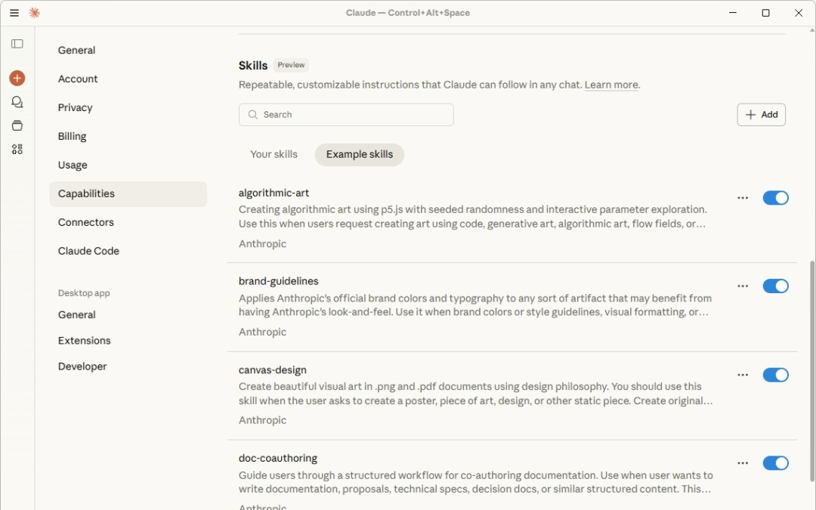Image resolution: width=816 pixels, height=510 pixels.
Task: Click the Add skill button
Action: 761,115
